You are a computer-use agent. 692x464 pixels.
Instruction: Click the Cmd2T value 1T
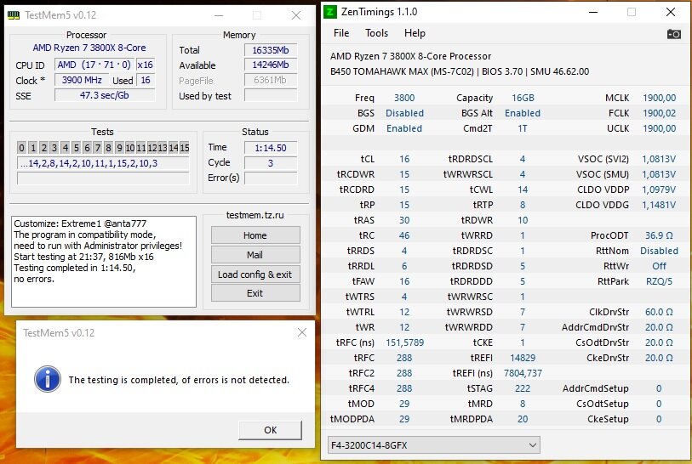click(x=523, y=128)
